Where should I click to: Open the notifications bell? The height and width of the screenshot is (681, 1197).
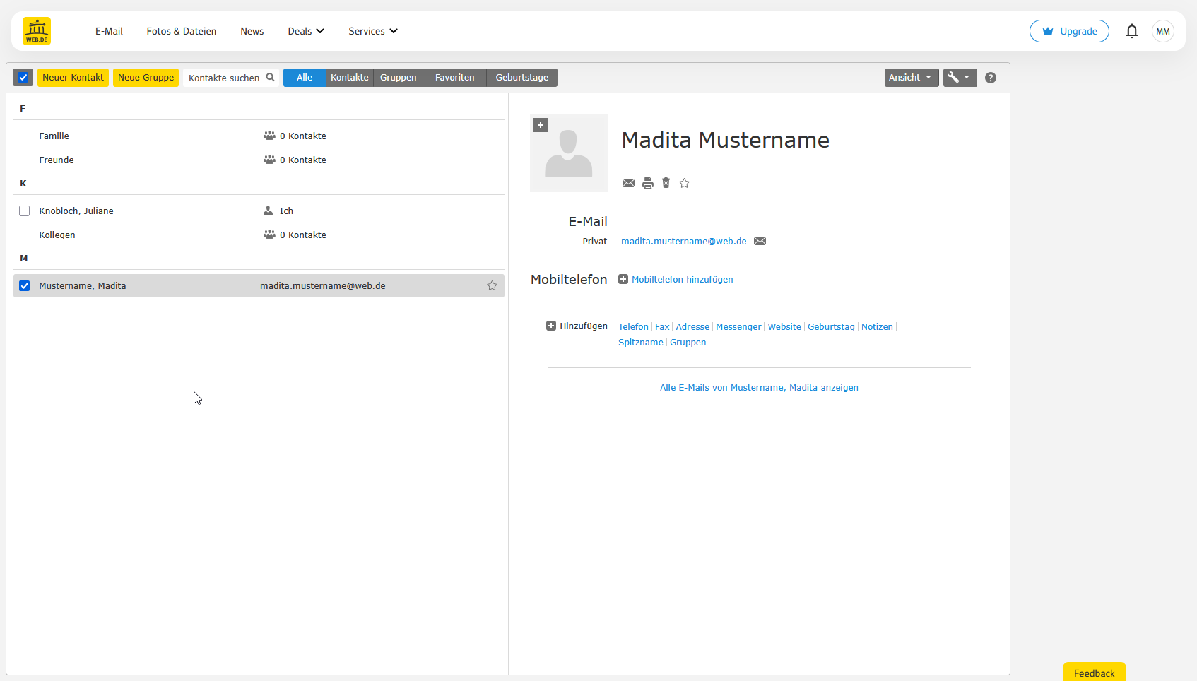[x=1131, y=31]
